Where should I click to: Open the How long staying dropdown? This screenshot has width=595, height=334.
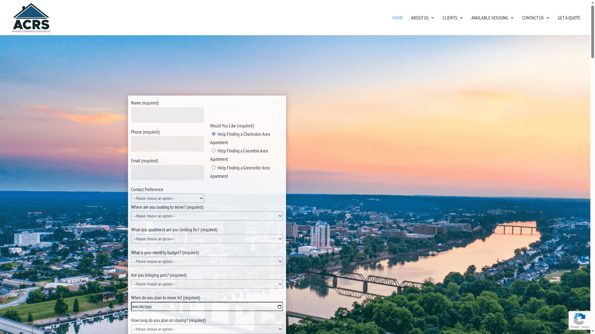click(207, 329)
